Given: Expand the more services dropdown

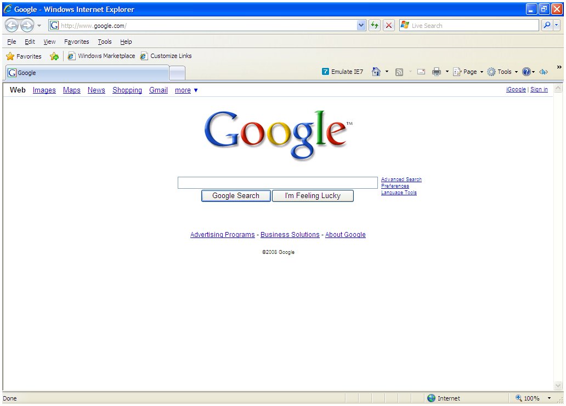Looking at the screenshot, I should 186,90.
